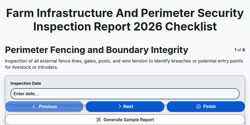Click the Inspection Date field label

26,83
